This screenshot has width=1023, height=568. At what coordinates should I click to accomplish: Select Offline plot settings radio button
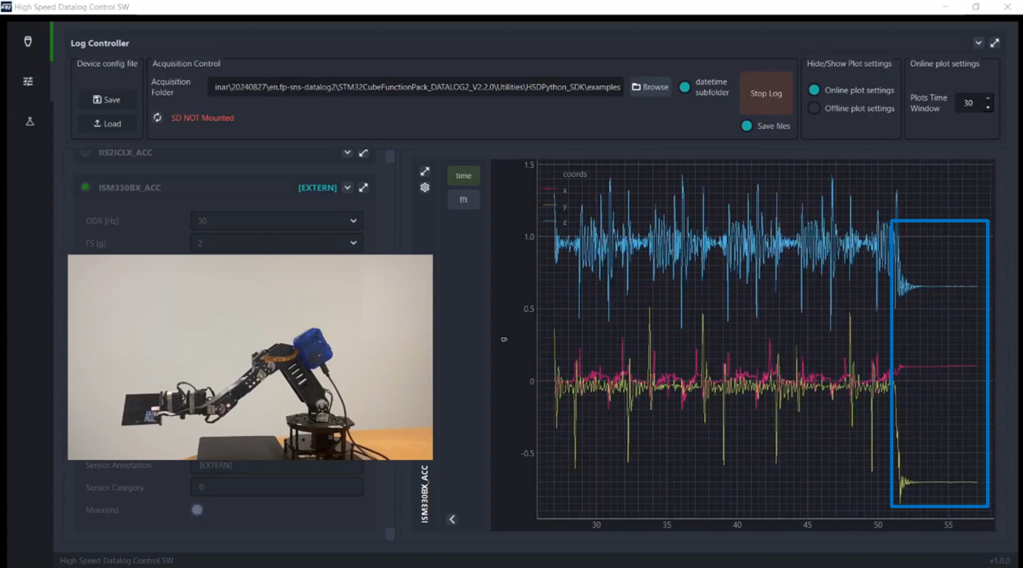point(815,108)
